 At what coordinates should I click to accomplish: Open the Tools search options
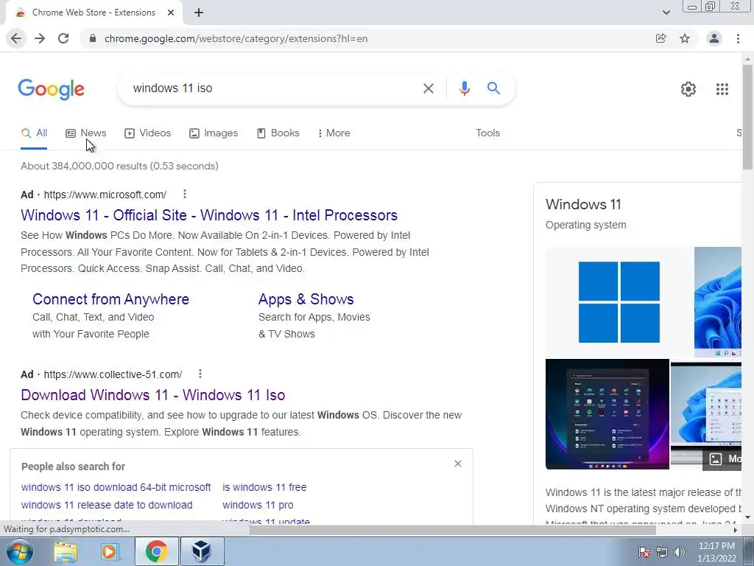point(487,133)
